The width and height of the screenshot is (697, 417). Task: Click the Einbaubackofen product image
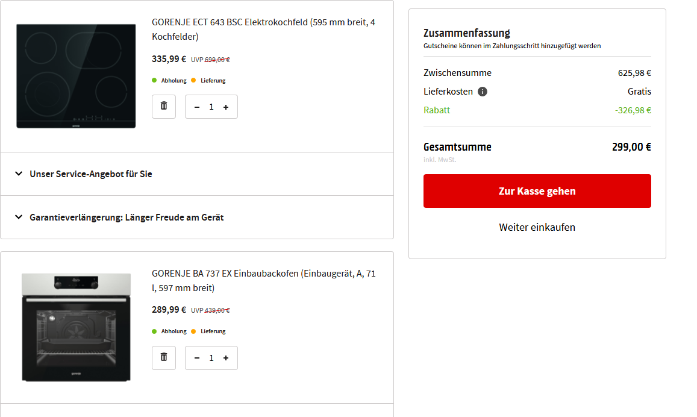[76, 327]
